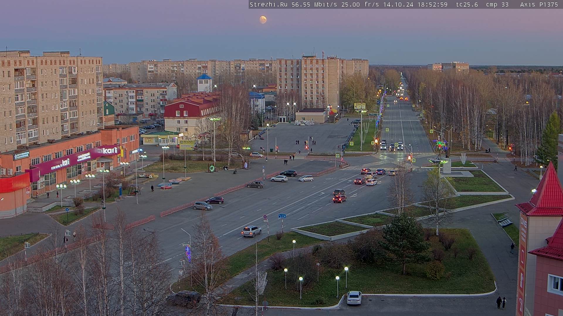
Task: Click the 25.00 fr/s frame rate value
Action: [360, 4]
